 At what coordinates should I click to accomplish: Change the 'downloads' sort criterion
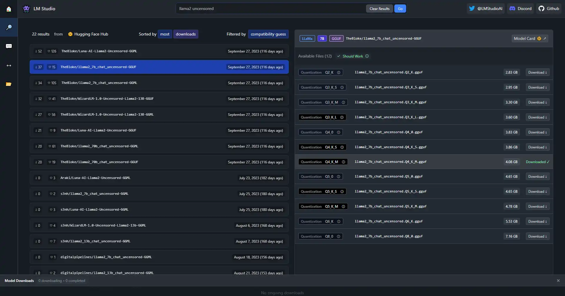pos(186,34)
